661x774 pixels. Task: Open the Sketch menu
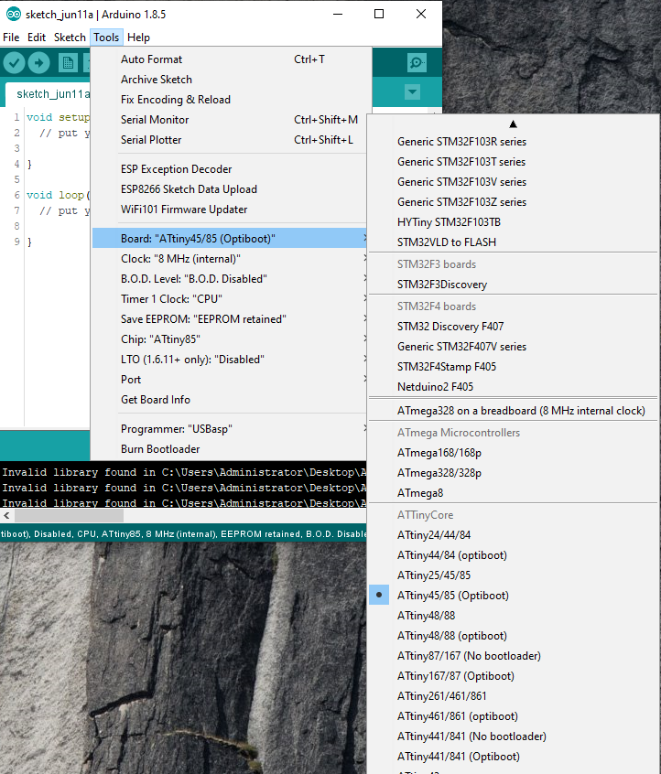[x=70, y=38]
